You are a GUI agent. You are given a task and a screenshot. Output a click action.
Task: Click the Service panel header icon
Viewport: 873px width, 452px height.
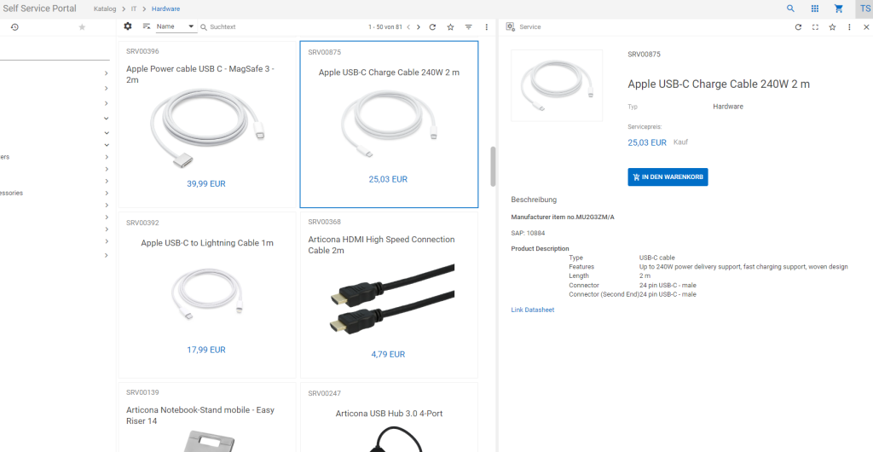[510, 26]
